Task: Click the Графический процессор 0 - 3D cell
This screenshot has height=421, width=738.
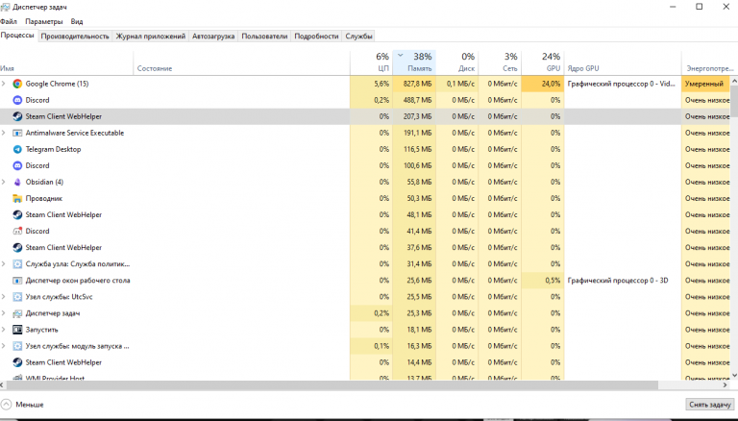Action: click(x=623, y=281)
